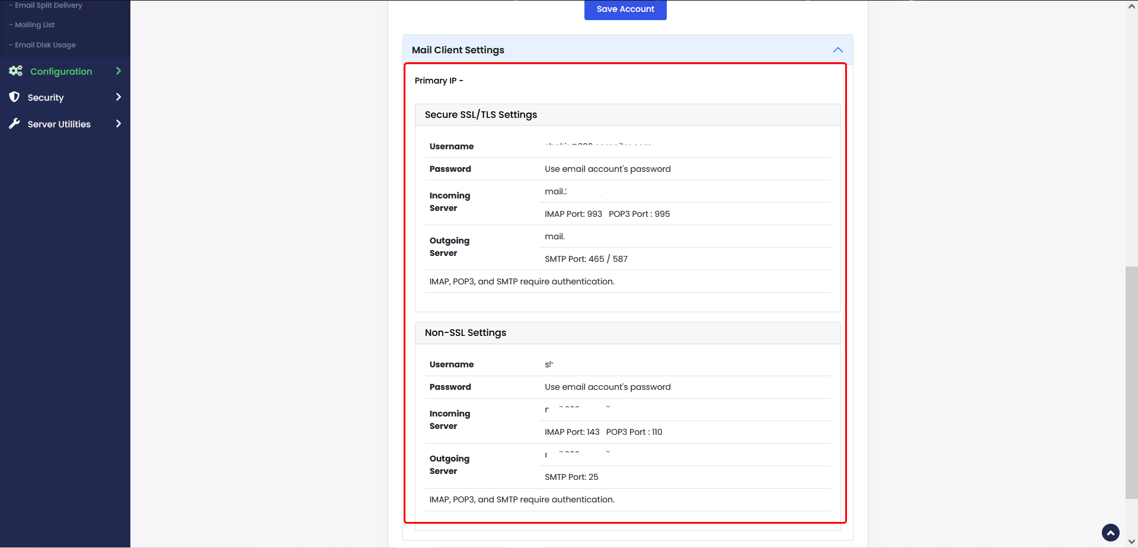Open the Server Utilities sidebar menu

[65, 124]
